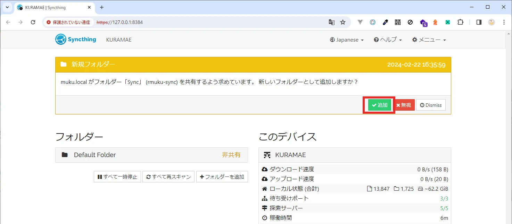Screen dimensions: 512x224
Task: Click the green 追加 button
Action: (x=380, y=105)
